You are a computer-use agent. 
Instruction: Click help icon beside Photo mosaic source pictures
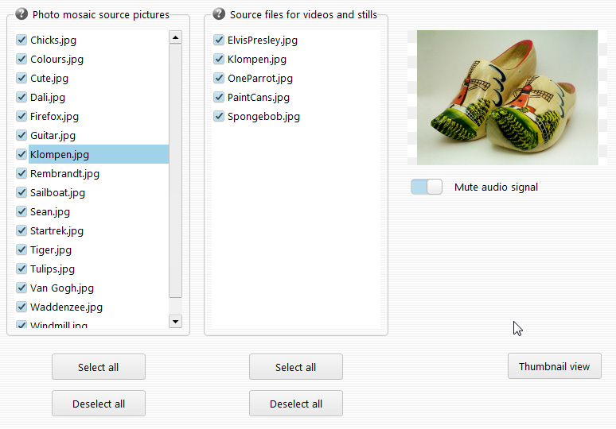click(x=21, y=14)
